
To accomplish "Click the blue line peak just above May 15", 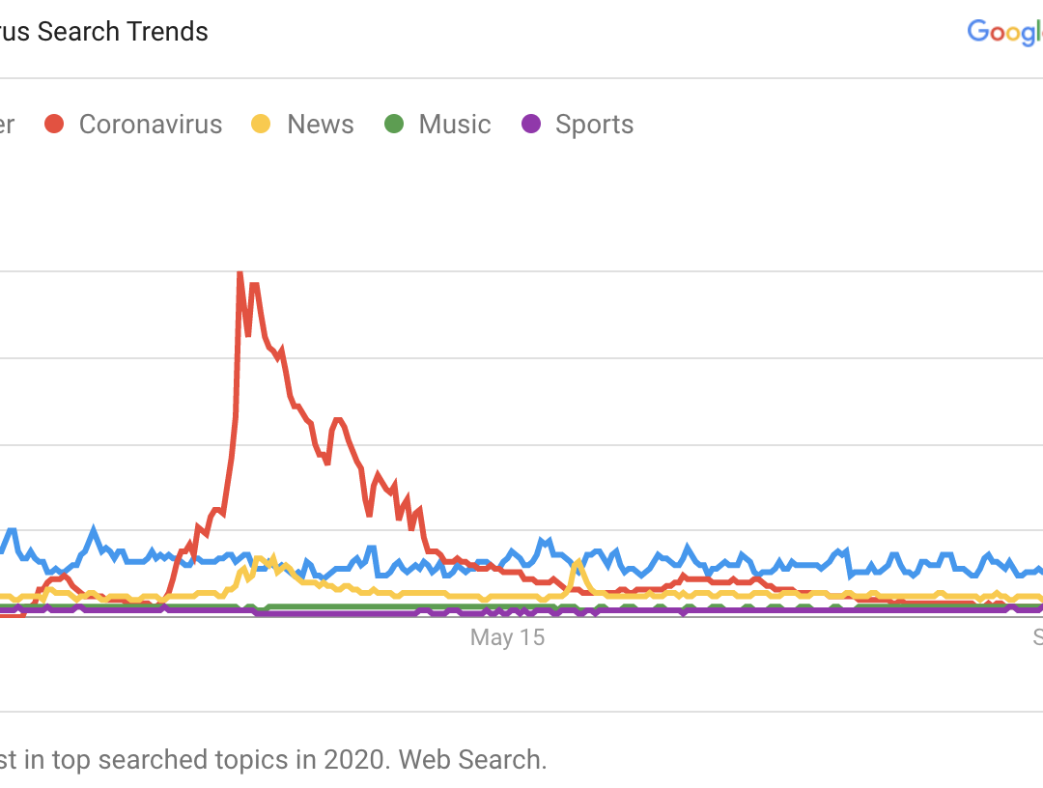I will (544, 541).
